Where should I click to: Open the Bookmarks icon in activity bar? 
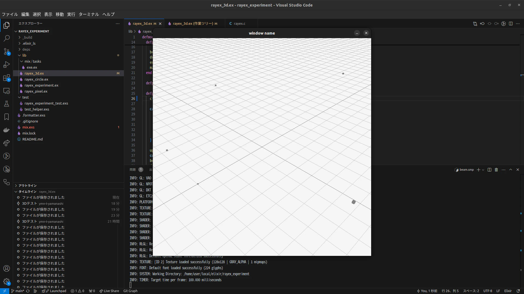pos(7,117)
